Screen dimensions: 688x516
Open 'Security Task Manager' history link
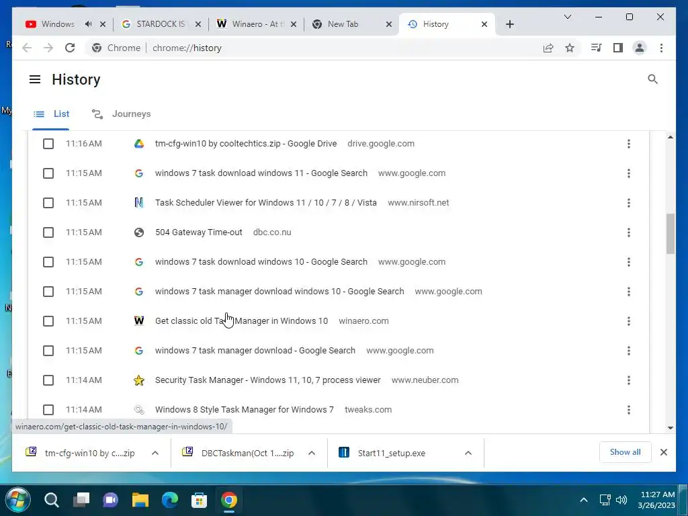click(267, 380)
